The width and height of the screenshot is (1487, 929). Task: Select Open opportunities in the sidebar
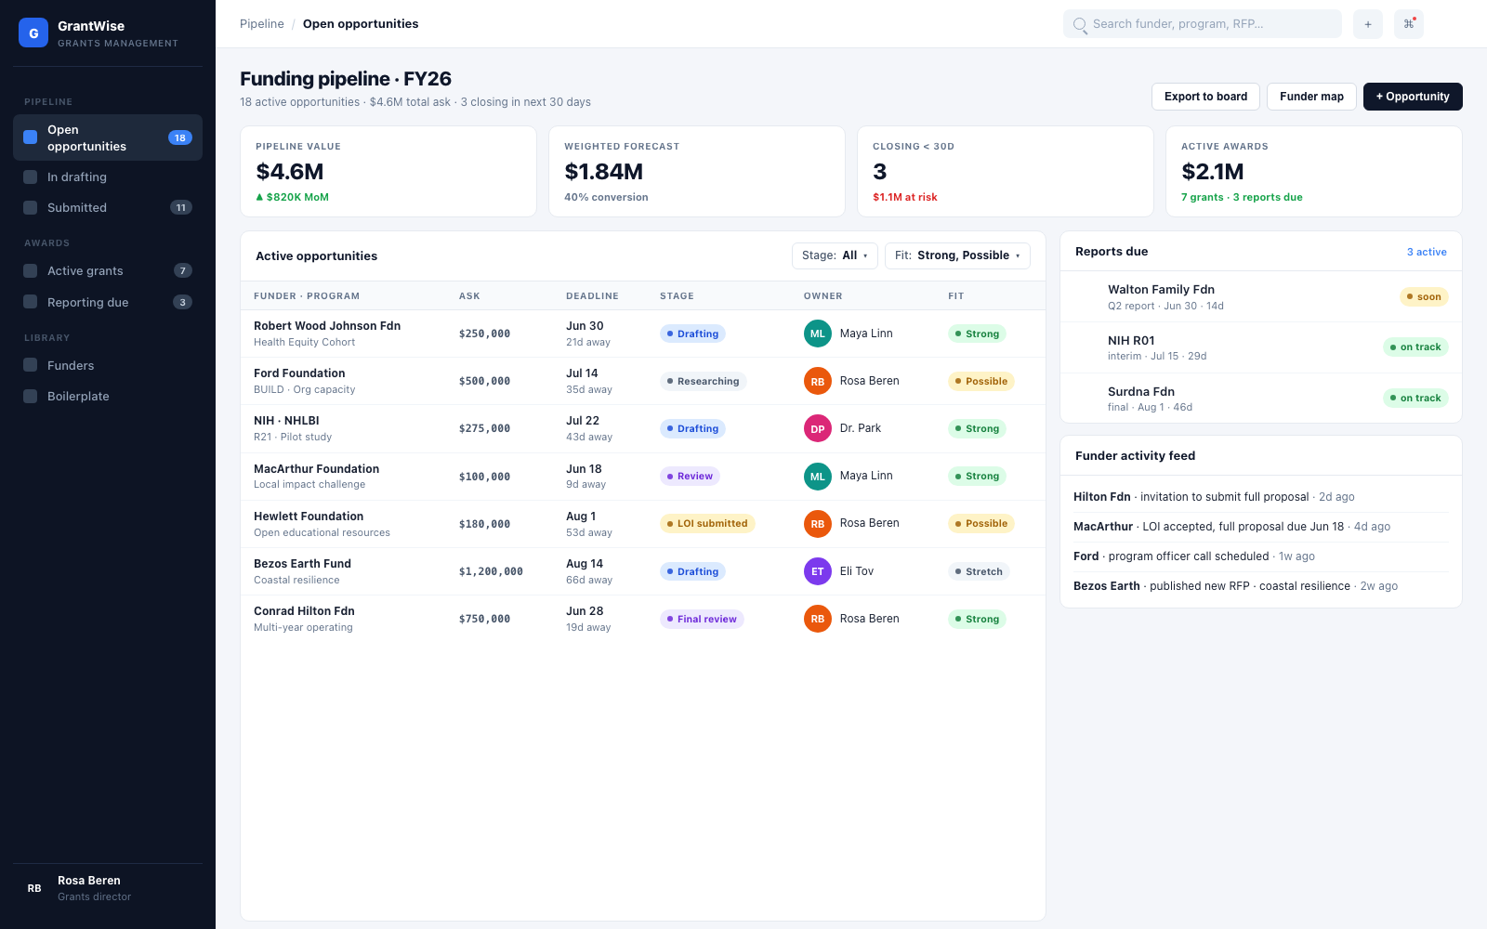108,137
